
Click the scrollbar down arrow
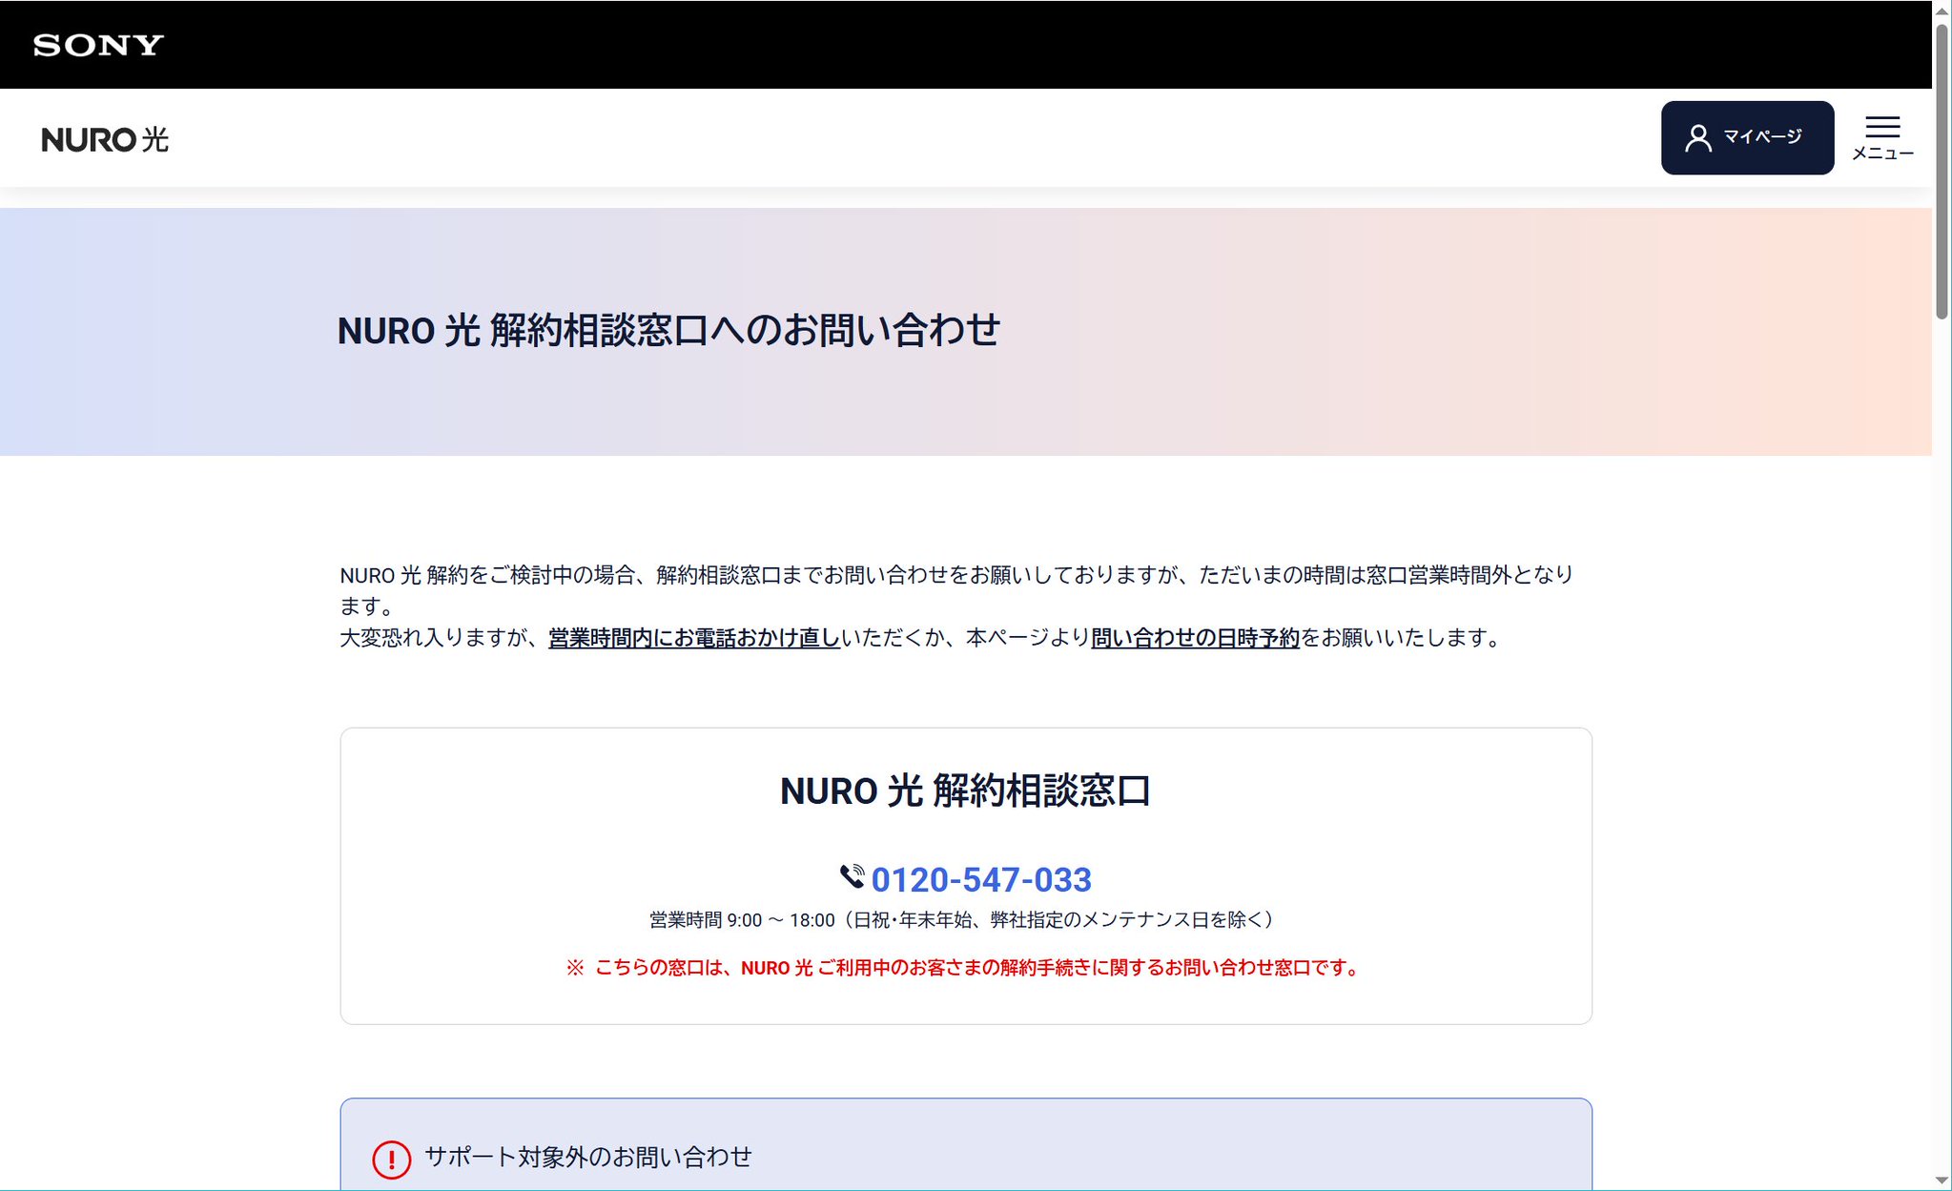point(1942,1181)
